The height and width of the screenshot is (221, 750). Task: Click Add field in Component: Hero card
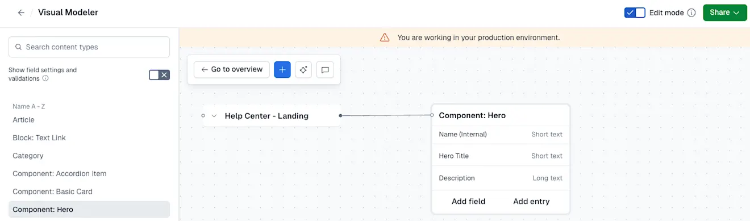tap(468, 201)
